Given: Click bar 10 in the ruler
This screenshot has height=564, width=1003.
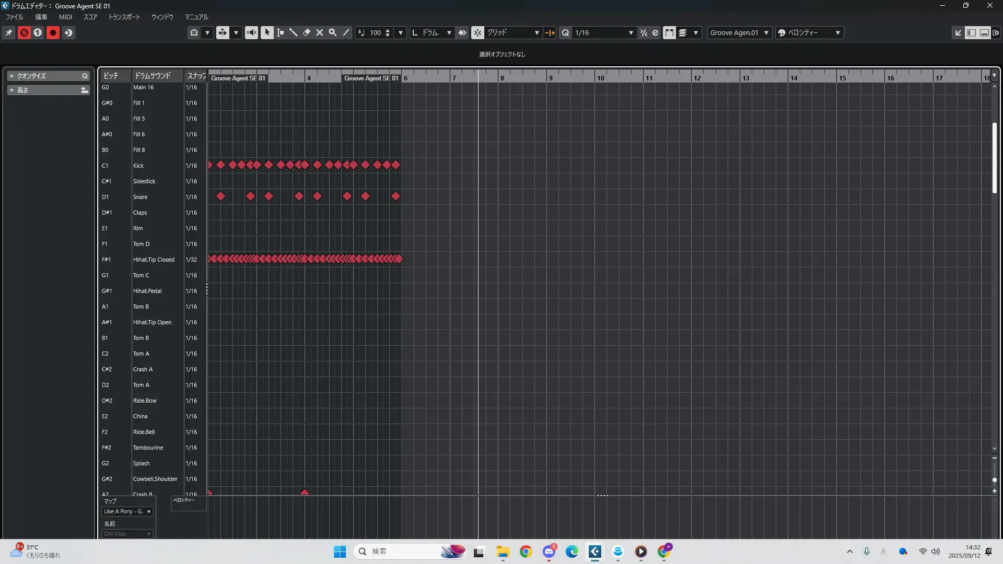Looking at the screenshot, I should [x=600, y=78].
